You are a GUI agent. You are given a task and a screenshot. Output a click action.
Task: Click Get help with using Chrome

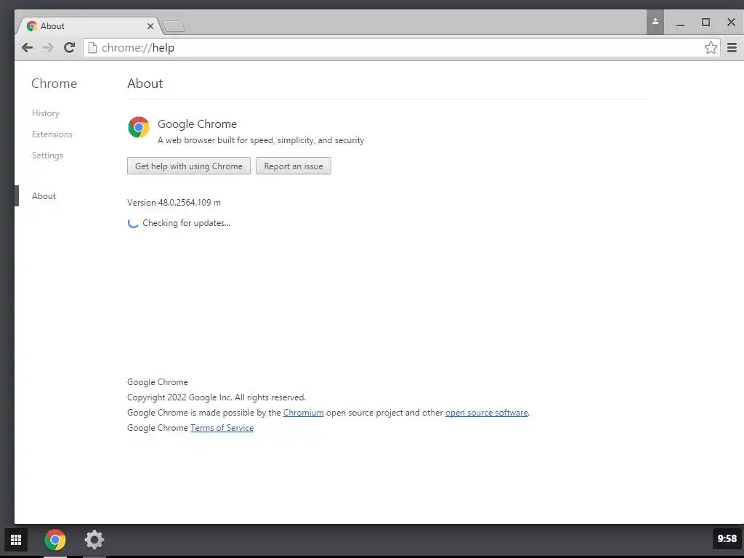(x=189, y=166)
